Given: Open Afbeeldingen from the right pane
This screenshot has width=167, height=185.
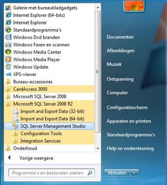Looking at the screenshot, I should (x=120, y=50).
